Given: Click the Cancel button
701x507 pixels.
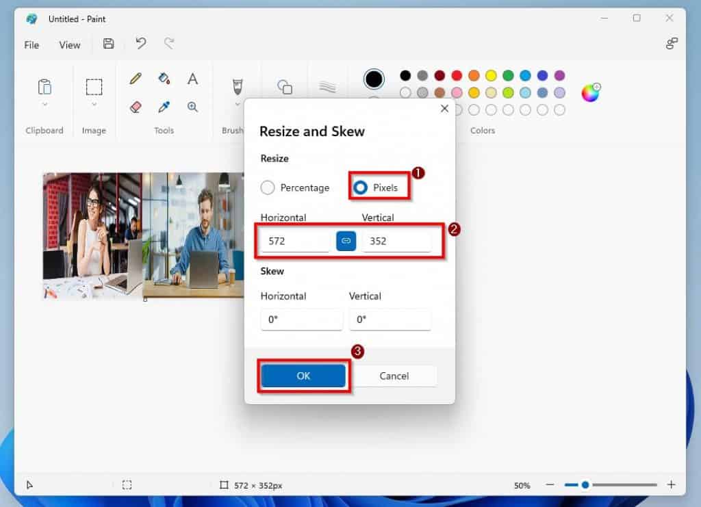Looking at the screenshot, I should [x=394, y=376].
